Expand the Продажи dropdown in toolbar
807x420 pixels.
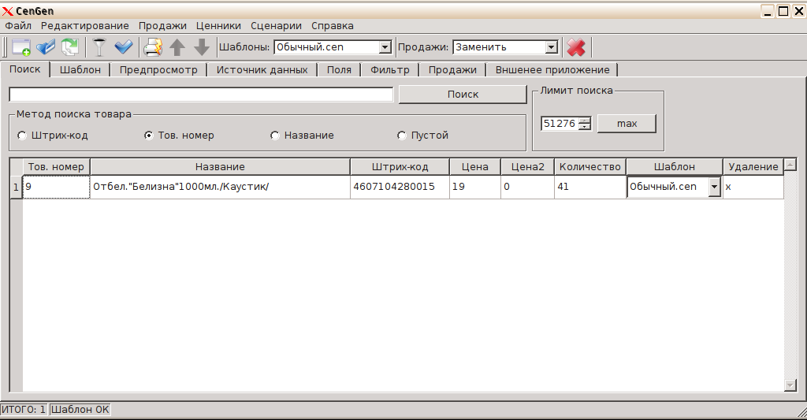point(551,47)
